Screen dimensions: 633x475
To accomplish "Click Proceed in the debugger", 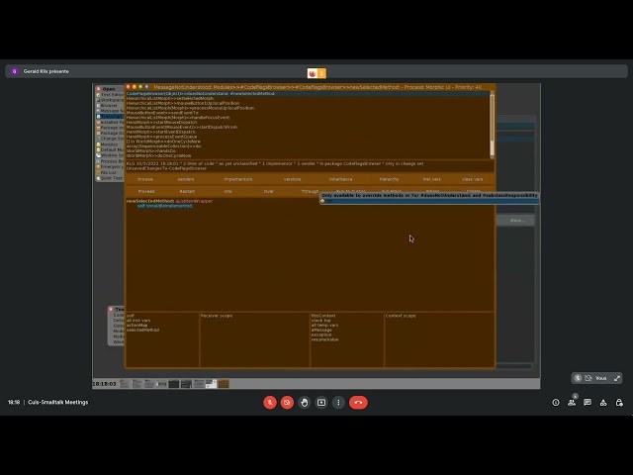I will coord(146,191).
